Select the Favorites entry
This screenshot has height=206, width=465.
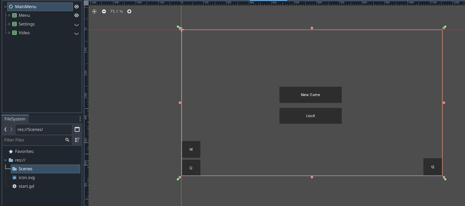tap(24, 151)
